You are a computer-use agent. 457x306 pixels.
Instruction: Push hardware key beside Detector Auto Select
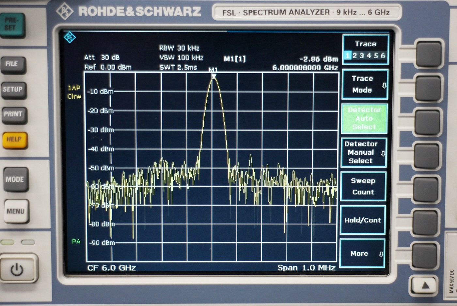tap(427, 121)
